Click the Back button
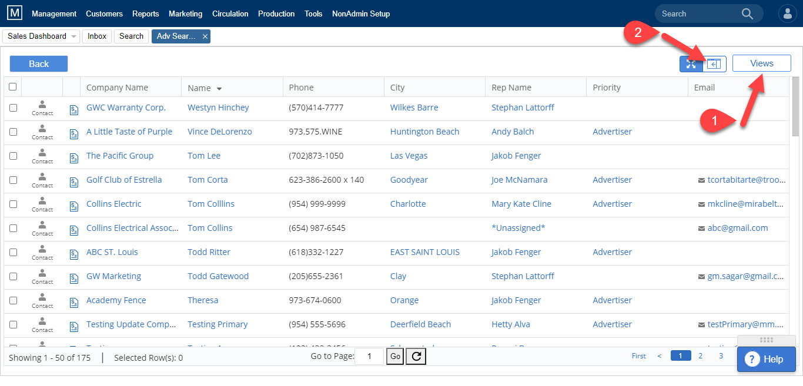803x386 pixels. click(x=39, y=64)
